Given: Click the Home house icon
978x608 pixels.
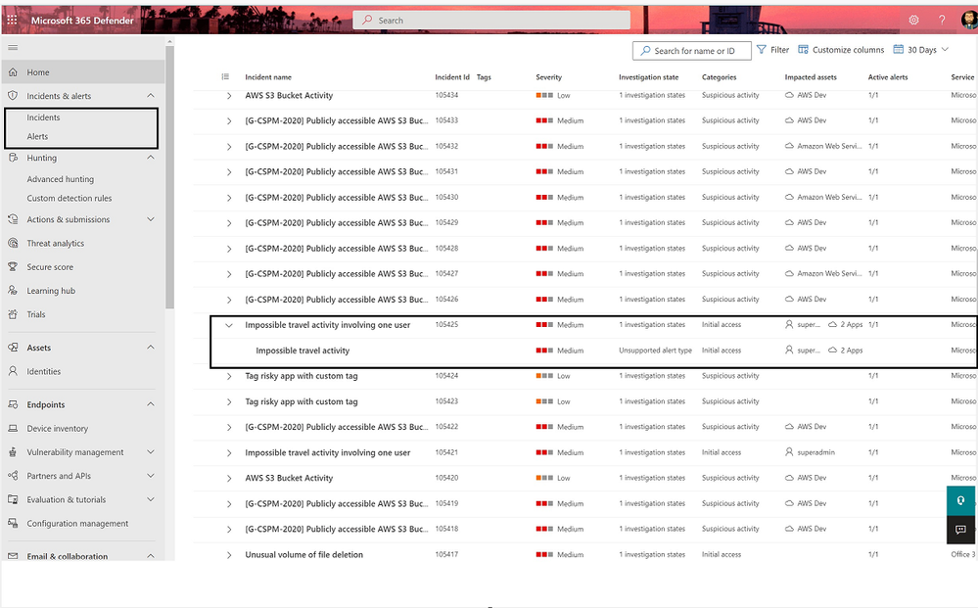Looking at the screenshot, I should pyautogui.click(x=13, y=72).
